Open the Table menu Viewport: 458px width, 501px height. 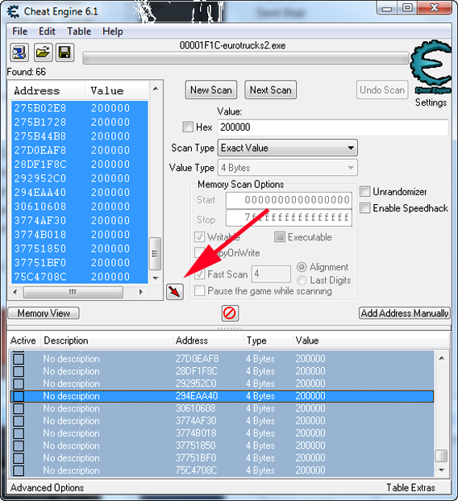[x=79, y=31]
